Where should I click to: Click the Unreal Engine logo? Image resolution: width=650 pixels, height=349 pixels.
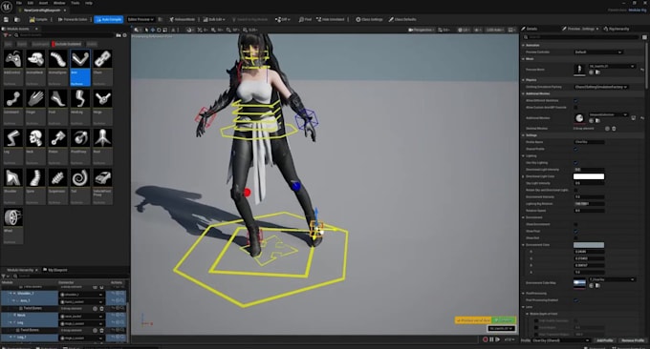7,7
